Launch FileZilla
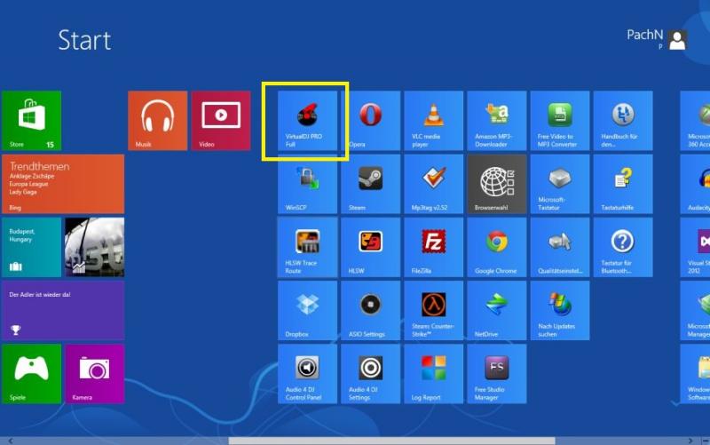Image resolution: width=710 pixels, height=445 pixels. point(434,248)
